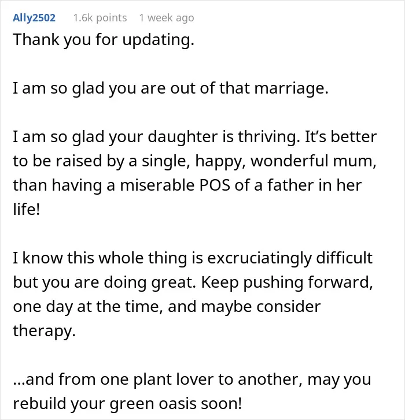Select the 'out of that marriage' sentence
405x420 pixels.
(x=171, y=88)
